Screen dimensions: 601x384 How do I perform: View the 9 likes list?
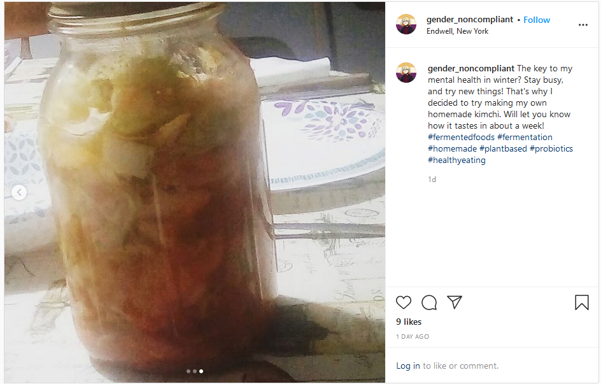coord(409,322)
